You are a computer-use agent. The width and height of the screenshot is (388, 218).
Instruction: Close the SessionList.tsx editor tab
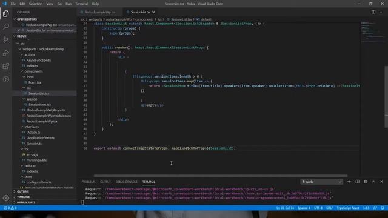pyautogui.click(x=153, y=12)
